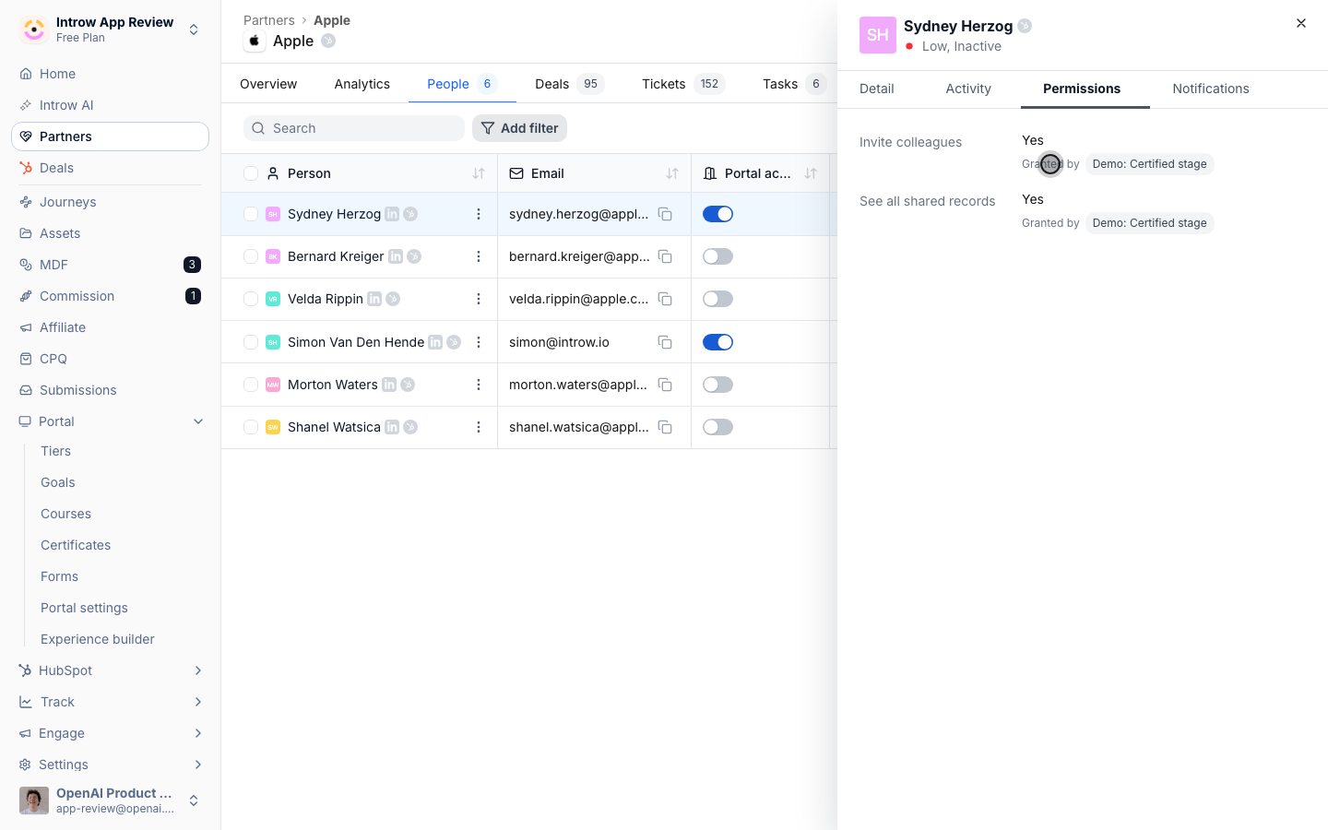Open Portal settings in sidebar
The height and width of the screenshot is (830, 1328).
[x=84, y=608]
